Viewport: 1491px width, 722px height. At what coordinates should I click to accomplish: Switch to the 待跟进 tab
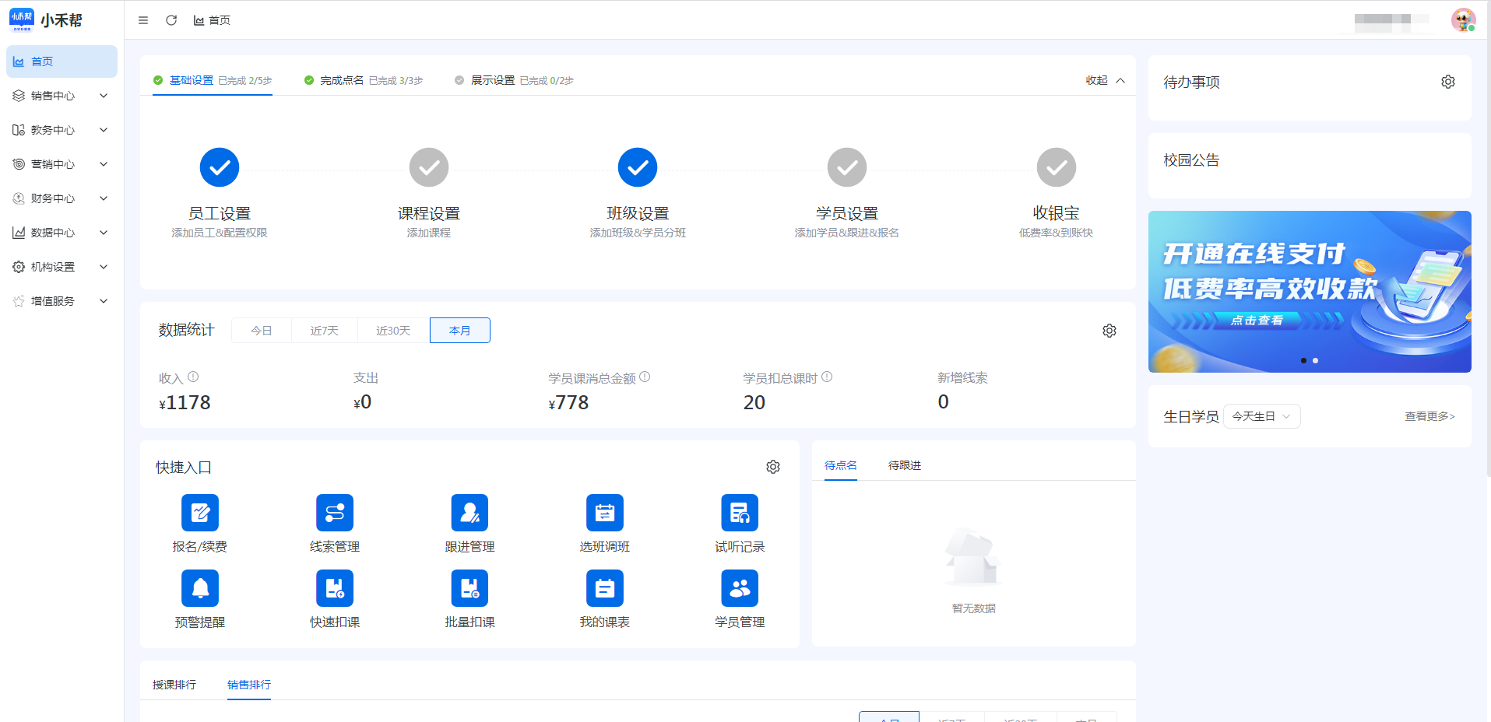pyautogui.click(x=905, y=465)
